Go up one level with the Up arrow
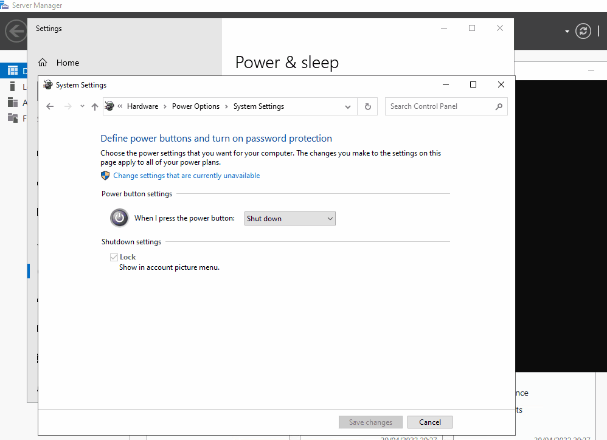 95,106
